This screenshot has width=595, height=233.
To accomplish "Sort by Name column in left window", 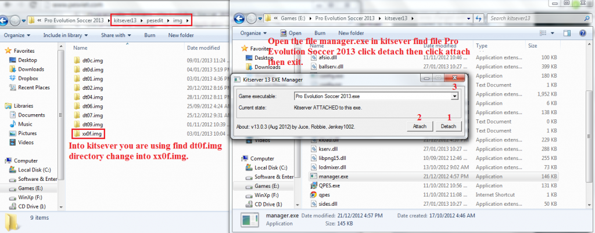I will coord(80,48).
